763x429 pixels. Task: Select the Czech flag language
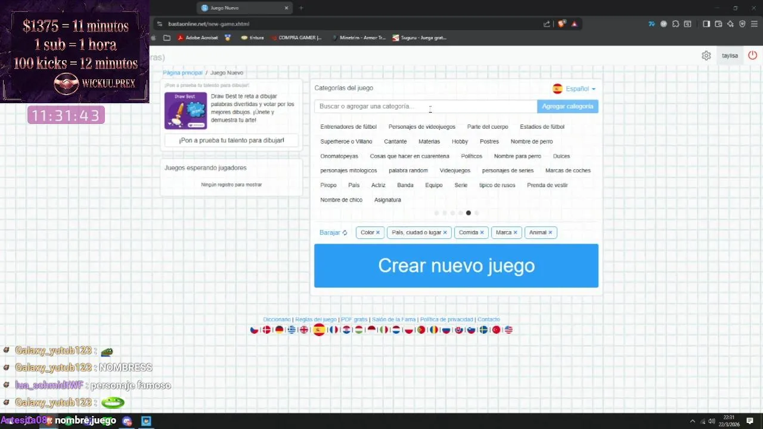(254, 330)
